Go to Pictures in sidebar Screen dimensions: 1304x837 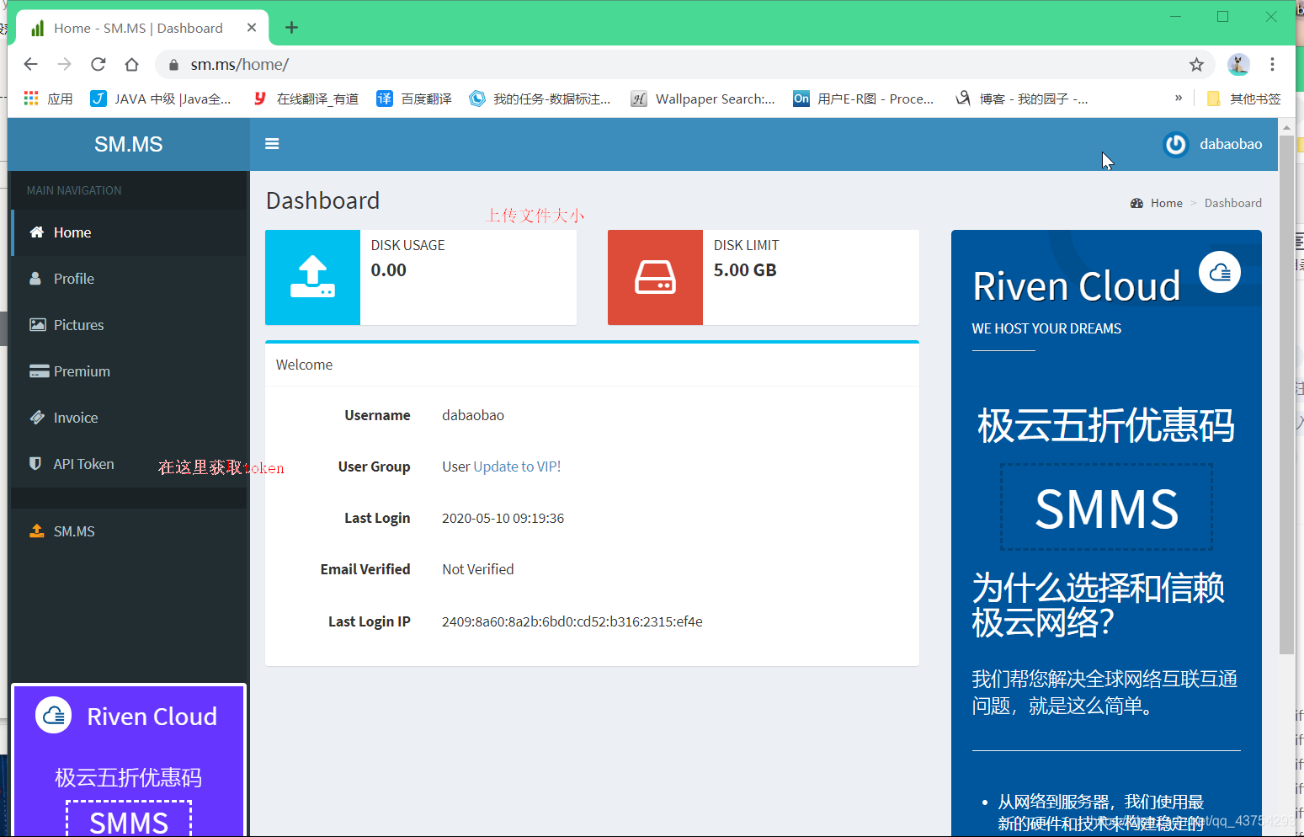point(130,325)
